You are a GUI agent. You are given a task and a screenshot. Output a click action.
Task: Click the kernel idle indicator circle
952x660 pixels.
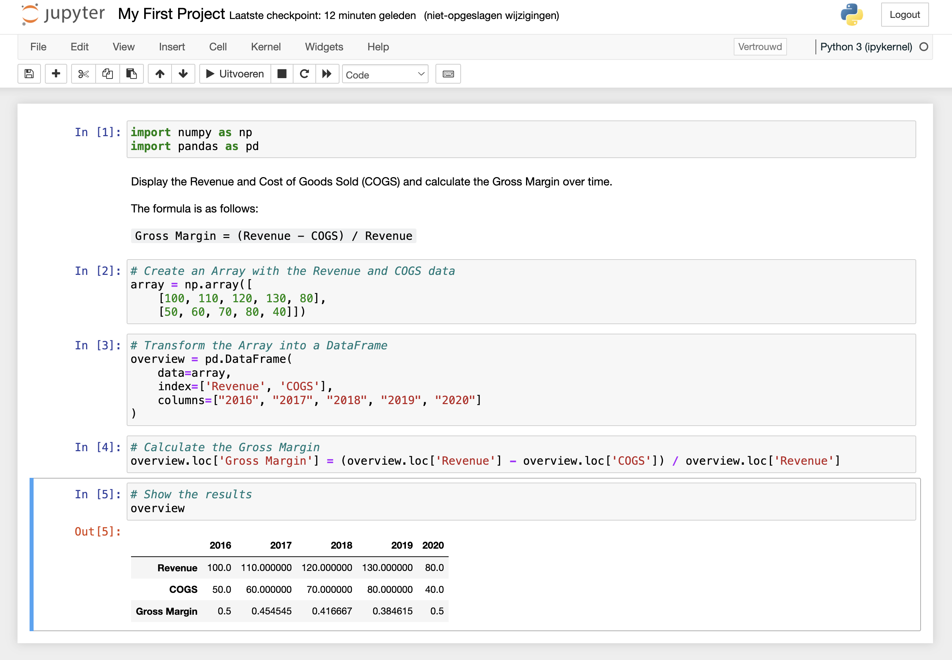924,47
